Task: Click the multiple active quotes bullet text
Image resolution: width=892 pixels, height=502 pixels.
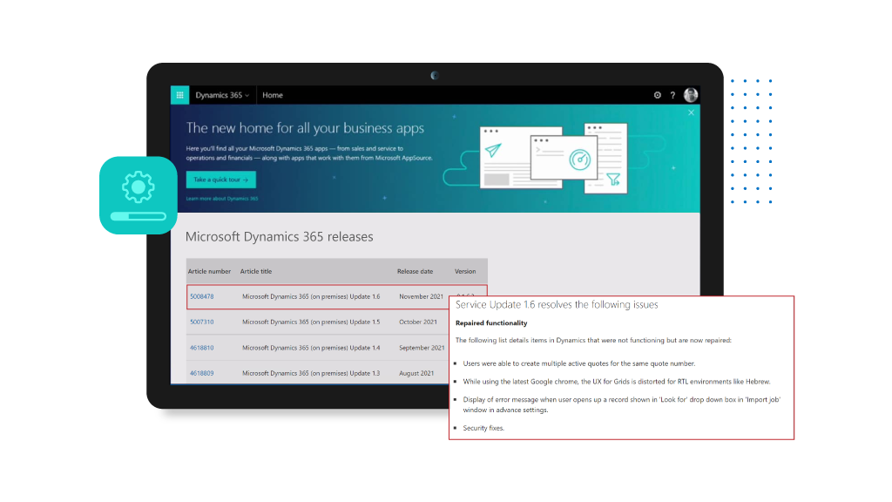Action: coord(579,363)
